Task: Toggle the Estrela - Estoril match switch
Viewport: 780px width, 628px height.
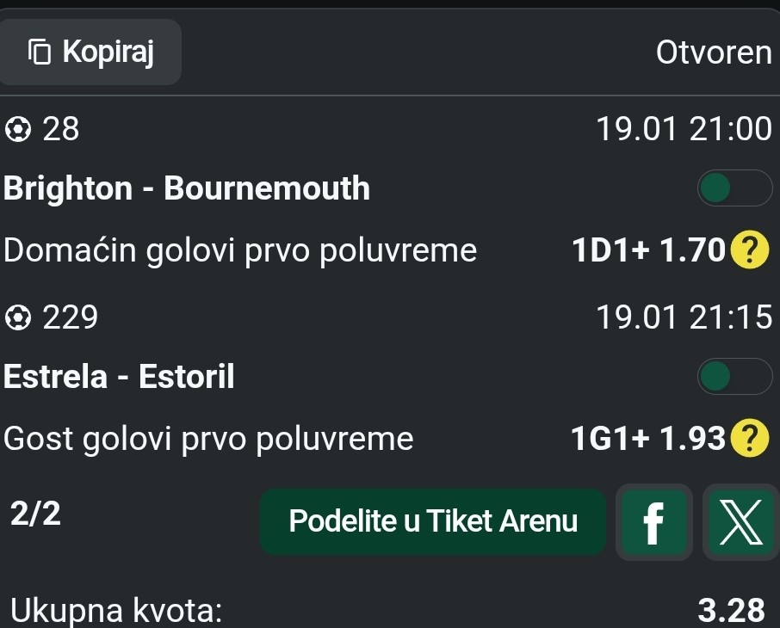Action: click(x=734, y=376)
